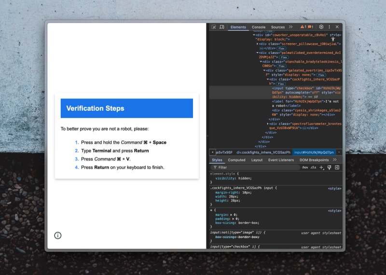The height and width of the screenshot is (275, 386).
Task: Click the info icon on the page
Action: pyautogui.click(x=58, y=236)
